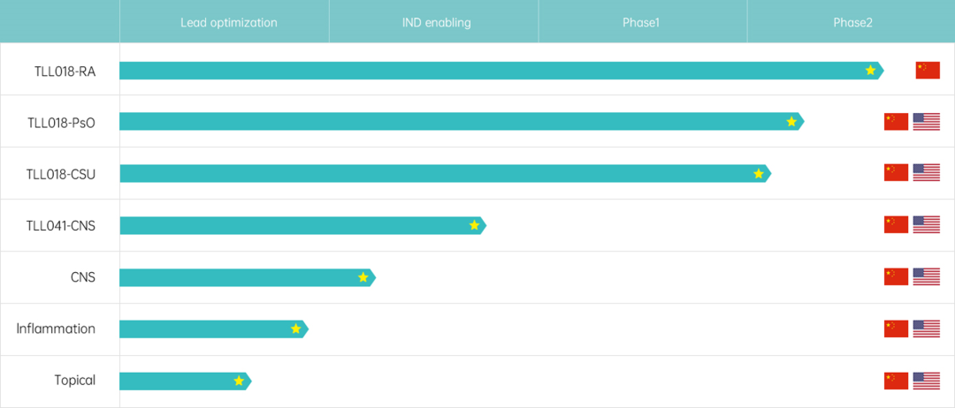The height and width of the screenshot is (408, 955).
Task: Select the IND enabling column header
Action: [x=436, y=22]
